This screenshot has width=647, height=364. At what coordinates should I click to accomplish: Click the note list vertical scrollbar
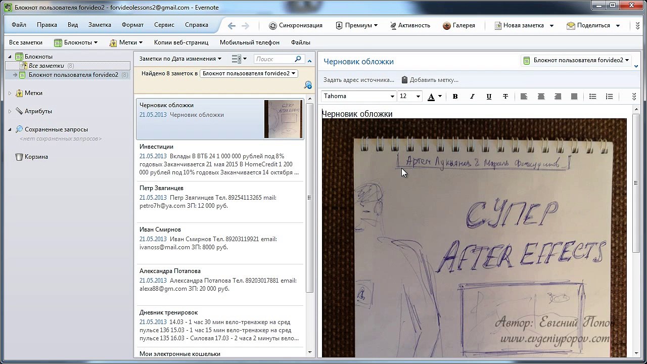[310, 197]
